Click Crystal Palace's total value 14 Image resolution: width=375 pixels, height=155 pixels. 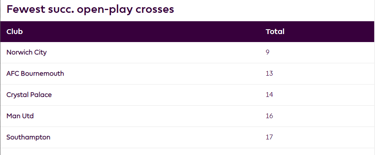[x=269, y=95]
